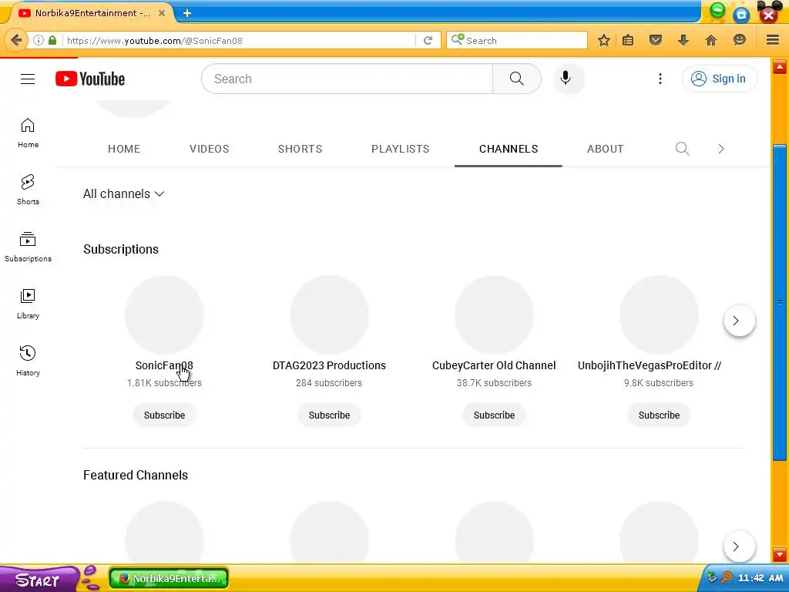This screenshot has width=789, height=592.
Task: Click the browser toolbar search box
Action: [517, 40]
